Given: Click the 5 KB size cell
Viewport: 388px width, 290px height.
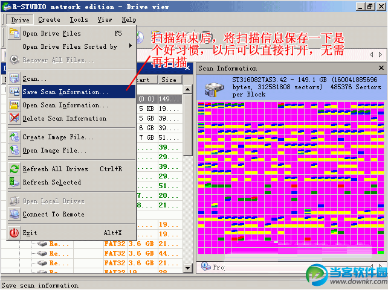Looking at the screenshot, I should click(x=147, y=109).
